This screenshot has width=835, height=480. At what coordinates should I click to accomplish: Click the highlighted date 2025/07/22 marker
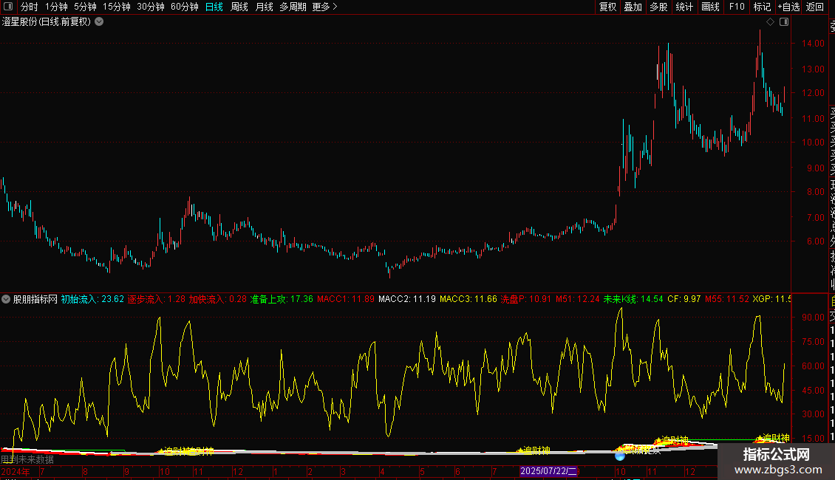pyautogui.click(x=548, y=471)
